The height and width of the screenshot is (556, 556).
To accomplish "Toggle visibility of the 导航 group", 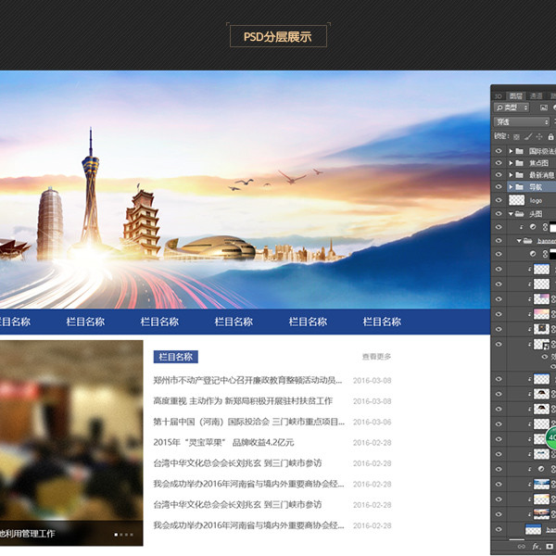I will 499,187.
